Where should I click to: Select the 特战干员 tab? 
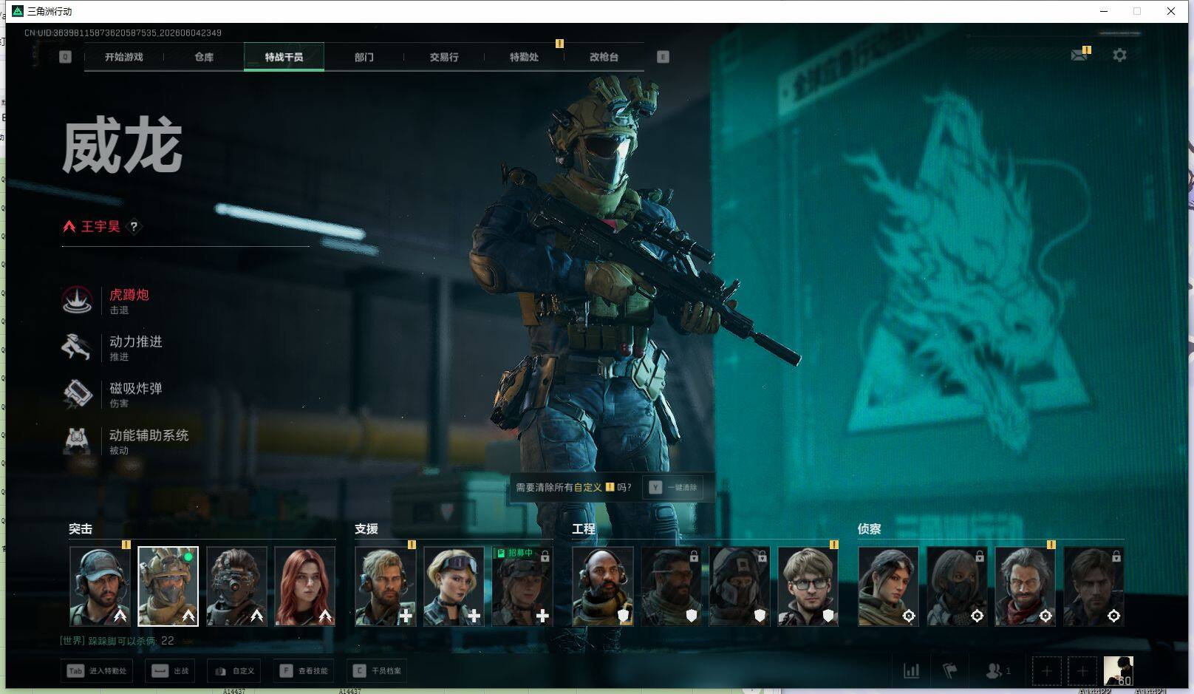[284, 57]
